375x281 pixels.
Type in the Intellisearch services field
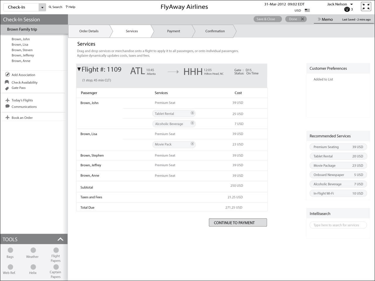coord(338,225)
